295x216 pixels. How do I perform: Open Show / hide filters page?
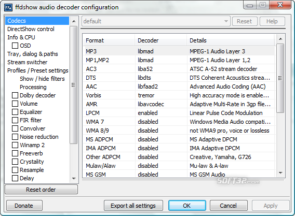pos(42,79)
